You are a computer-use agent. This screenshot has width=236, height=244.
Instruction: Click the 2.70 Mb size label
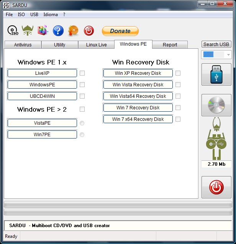click(x=216, y=164)
